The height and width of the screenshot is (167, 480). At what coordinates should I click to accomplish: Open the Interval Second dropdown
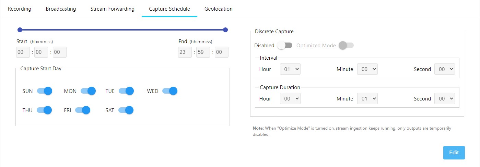point(444,69)
